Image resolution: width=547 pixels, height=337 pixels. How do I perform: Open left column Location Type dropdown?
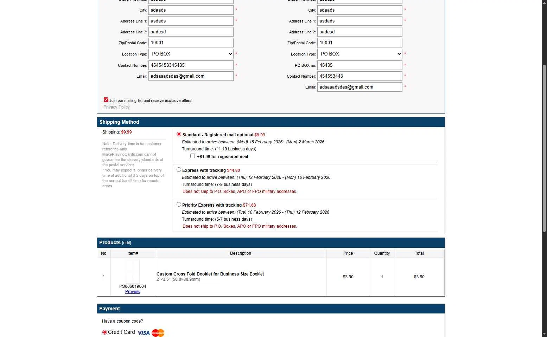tap(191, 54)
